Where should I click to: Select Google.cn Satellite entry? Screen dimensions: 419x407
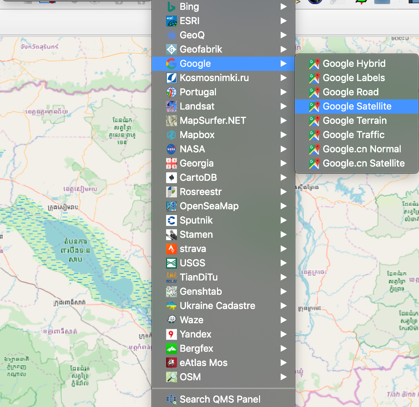pyautogui.click(x=356, y=163)
